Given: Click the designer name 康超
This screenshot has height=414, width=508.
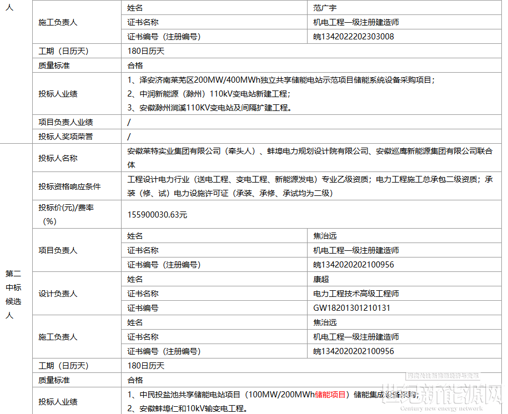Looking at the screenshot, I should 321,279.
